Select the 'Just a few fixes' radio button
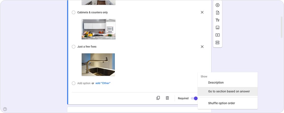Image resolution: width=284 pixels, height=113 pixels. (74, 47)
